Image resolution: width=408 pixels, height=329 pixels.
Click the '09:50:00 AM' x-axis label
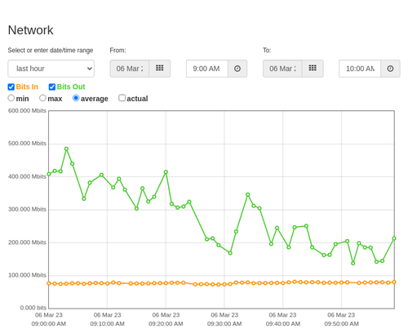pyautogui.click(x=341, y=324)
